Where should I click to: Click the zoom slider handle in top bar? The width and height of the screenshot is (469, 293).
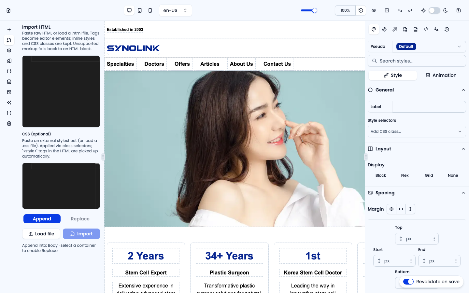click(315, 10)
